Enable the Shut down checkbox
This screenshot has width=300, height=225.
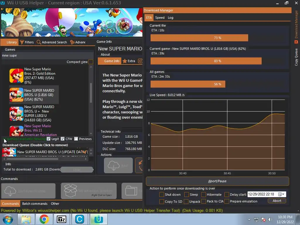coord(162,195)
